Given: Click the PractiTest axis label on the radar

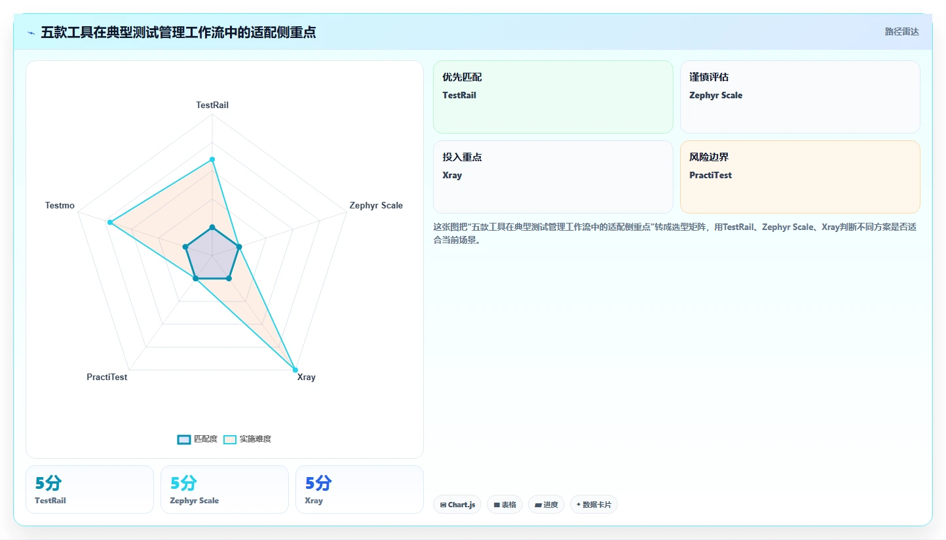Looking at the screenshot, I should coord(107,377).
